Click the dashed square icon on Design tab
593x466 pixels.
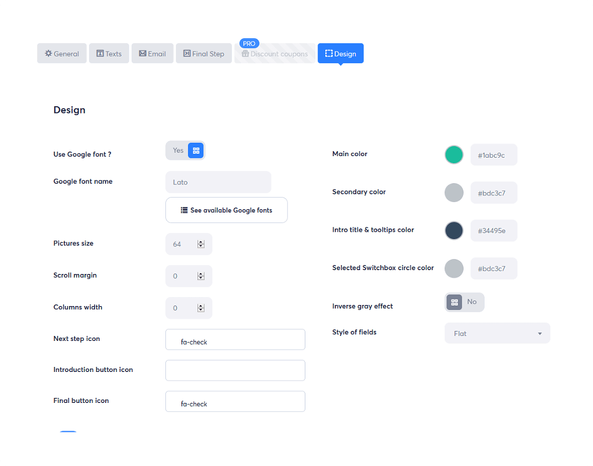click(329, 53)
